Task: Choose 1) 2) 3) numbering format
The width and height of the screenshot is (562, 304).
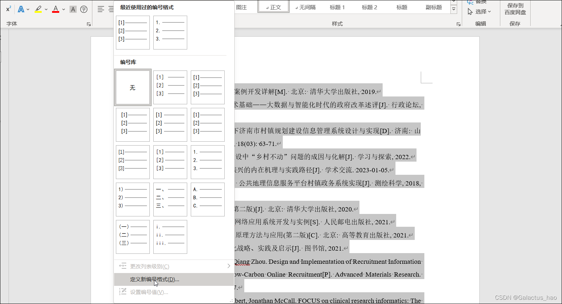Action: pos(133,199)
